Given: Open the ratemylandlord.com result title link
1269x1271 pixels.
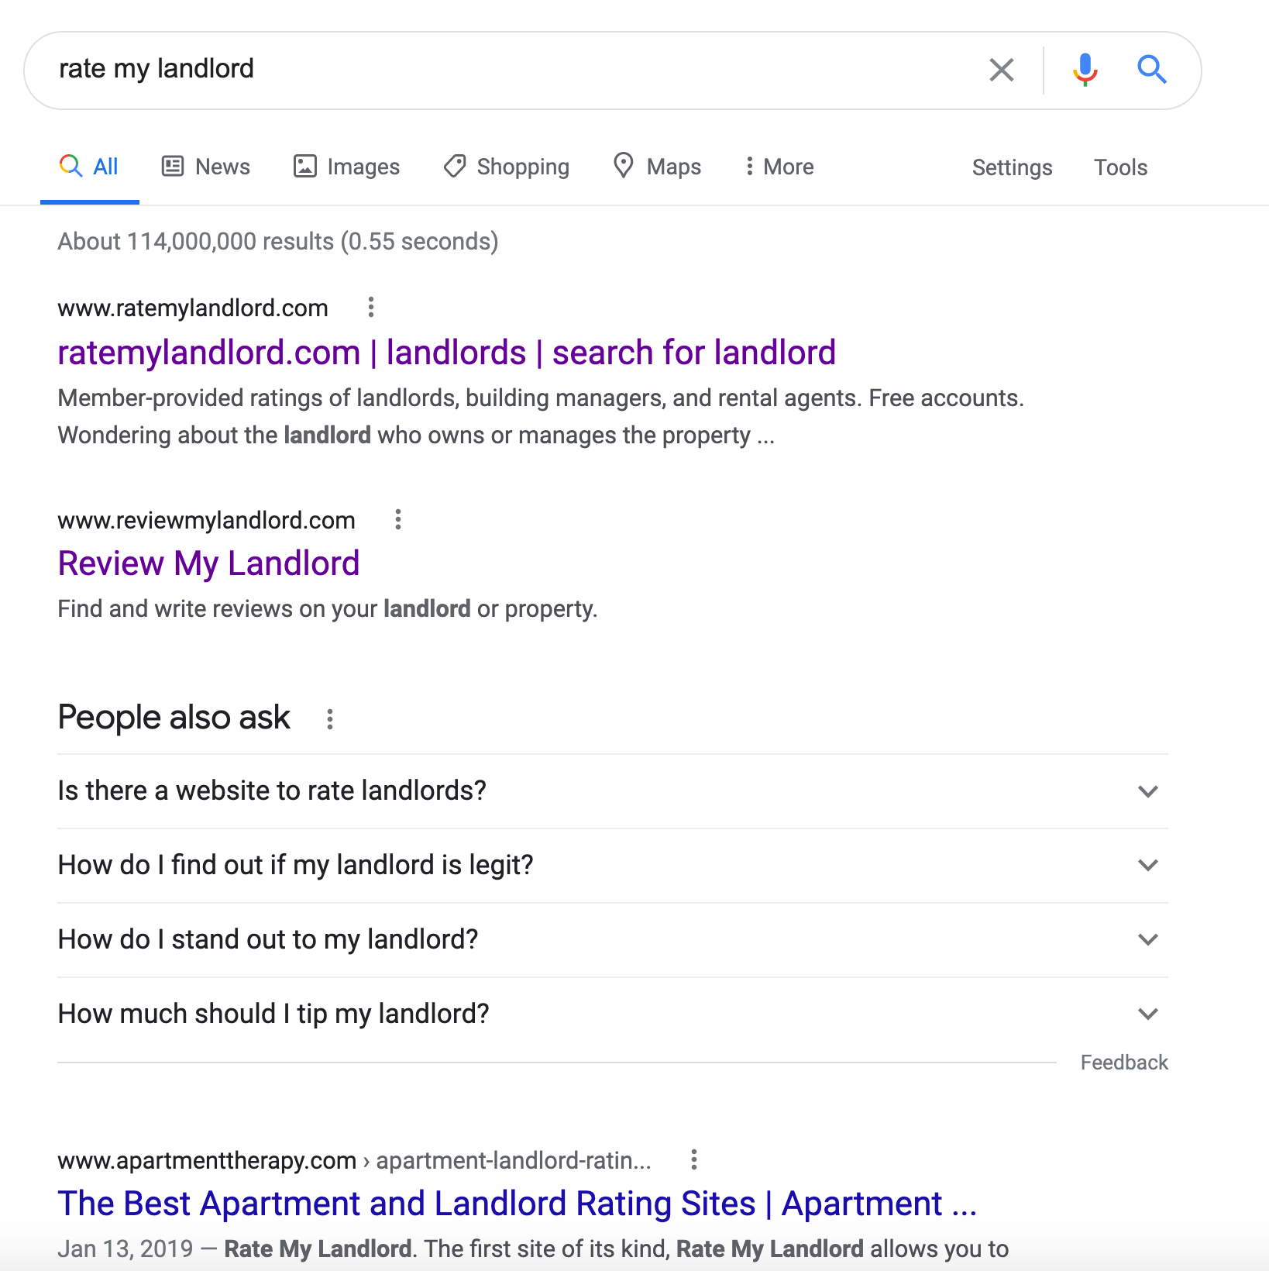Looking at the screenshot, I should [x=447, y=353].
